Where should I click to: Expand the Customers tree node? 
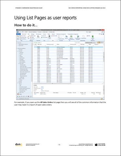click(19, 52)
